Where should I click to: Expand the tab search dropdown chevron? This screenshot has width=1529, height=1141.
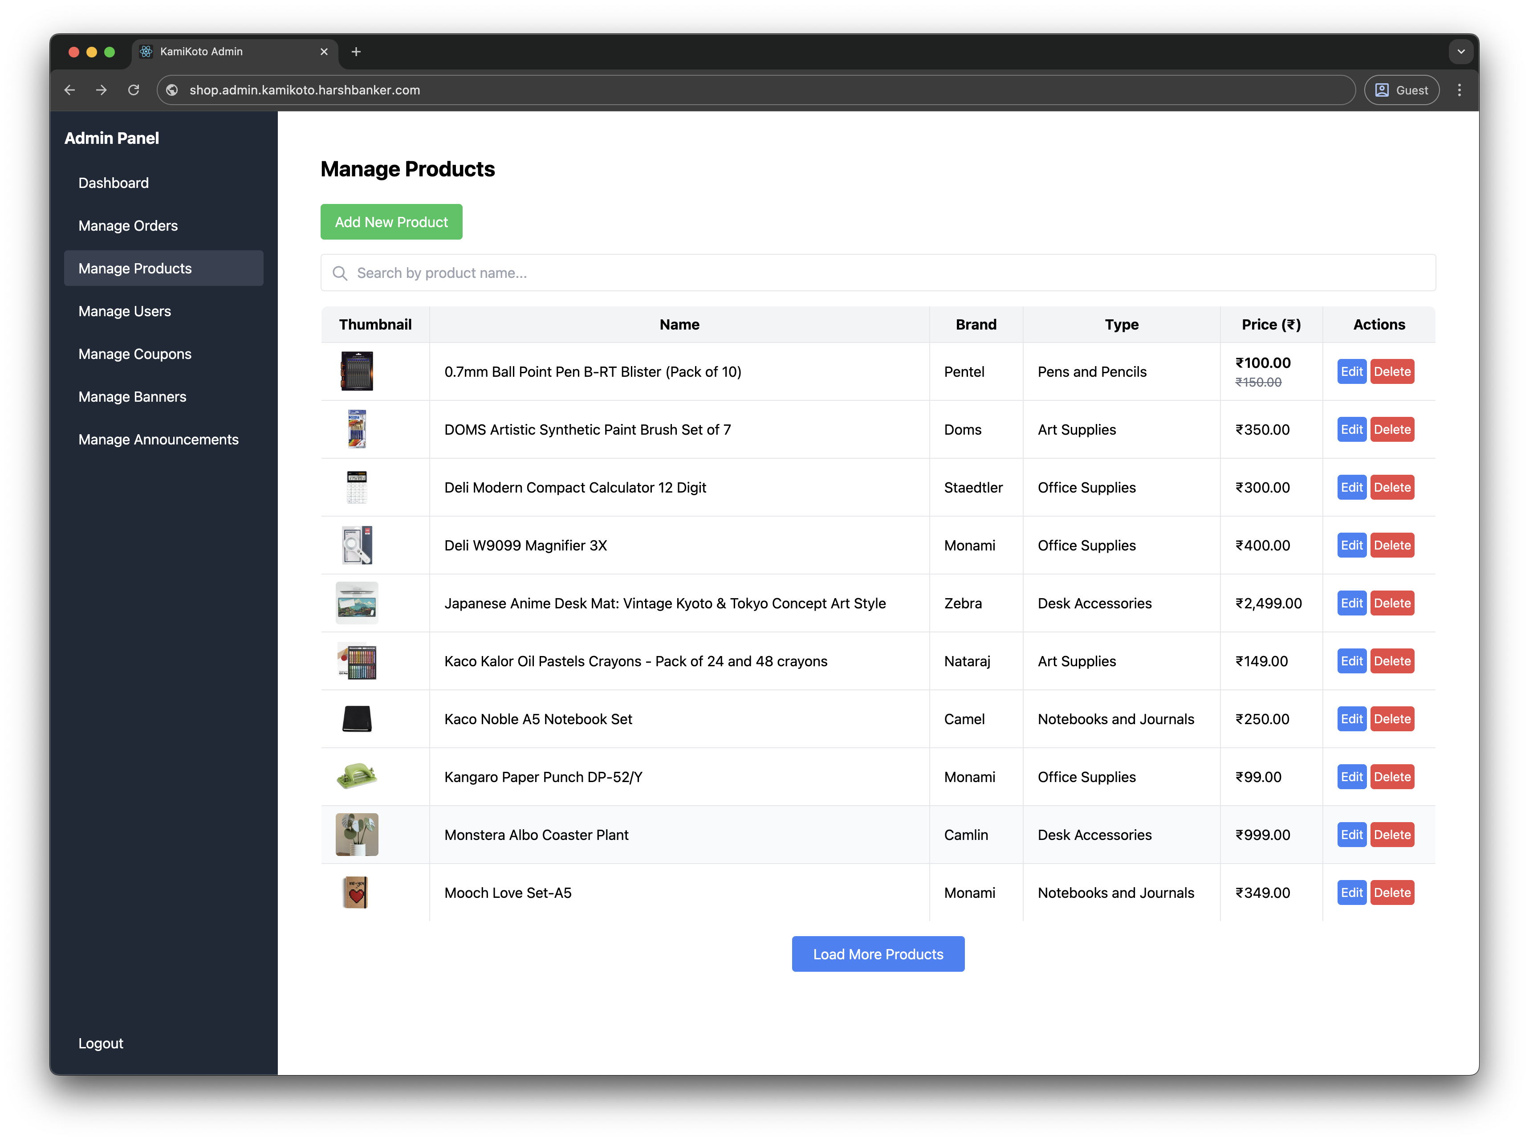[1460, 52]
